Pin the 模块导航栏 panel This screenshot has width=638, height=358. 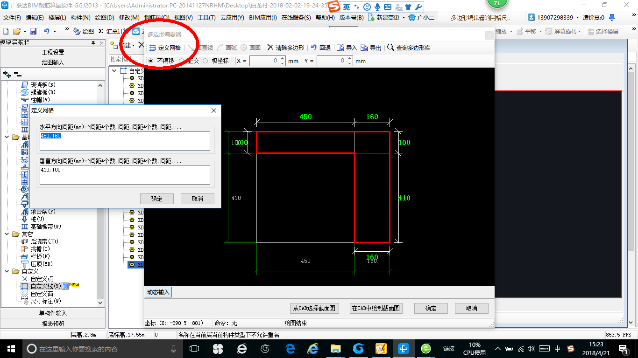coord(93,43)
